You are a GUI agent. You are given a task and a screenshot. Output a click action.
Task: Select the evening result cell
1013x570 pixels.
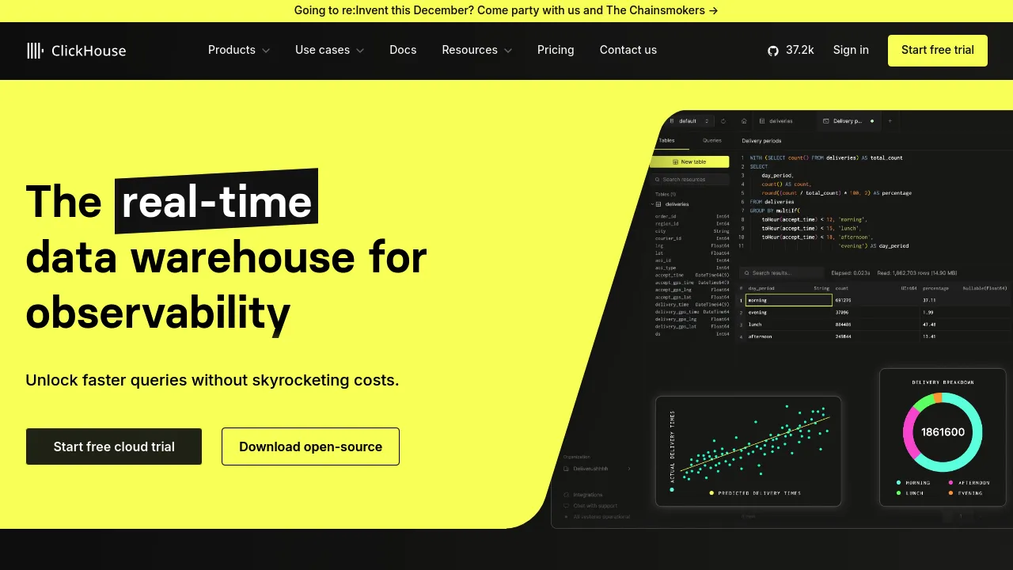coord(788,313)
